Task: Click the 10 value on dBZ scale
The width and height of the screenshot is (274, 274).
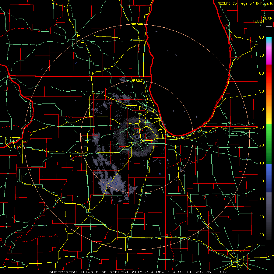Action: click(x=262, y=163)
